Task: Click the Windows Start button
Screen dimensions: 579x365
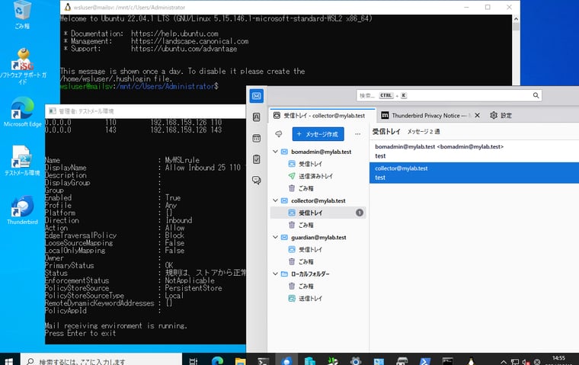Action: click(x=9, y=361)
